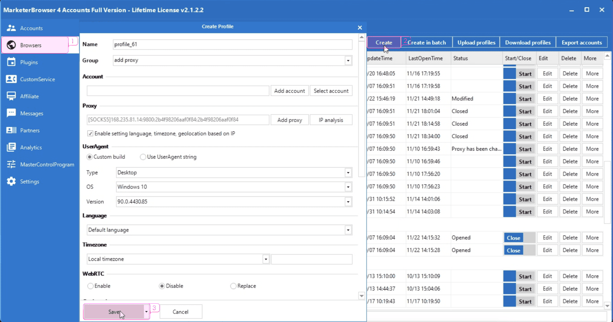Viewport: 613px width, 322px height.
Task: Click the Save button
Action: (114, 312)
